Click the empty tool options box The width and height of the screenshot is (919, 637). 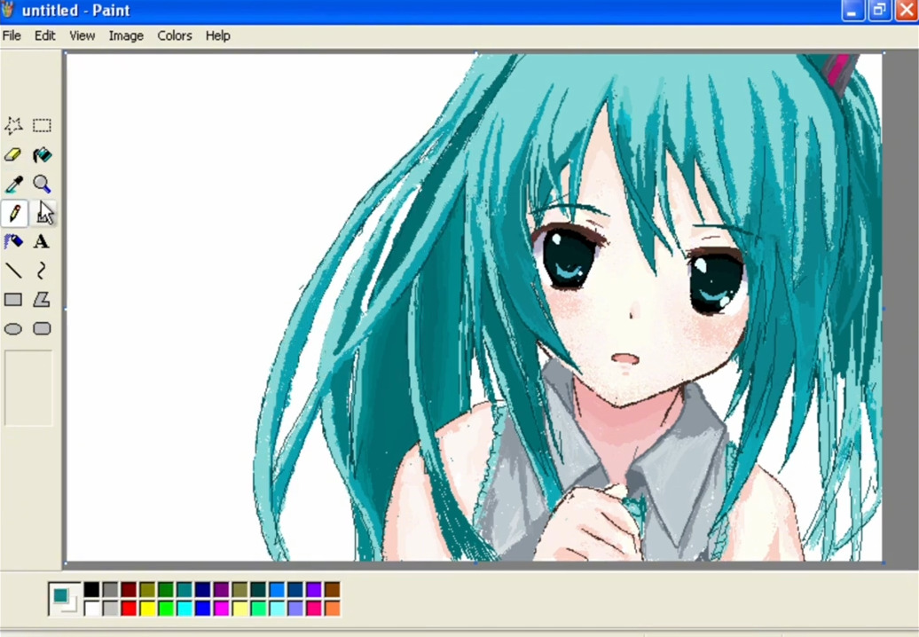pos(28,388)
